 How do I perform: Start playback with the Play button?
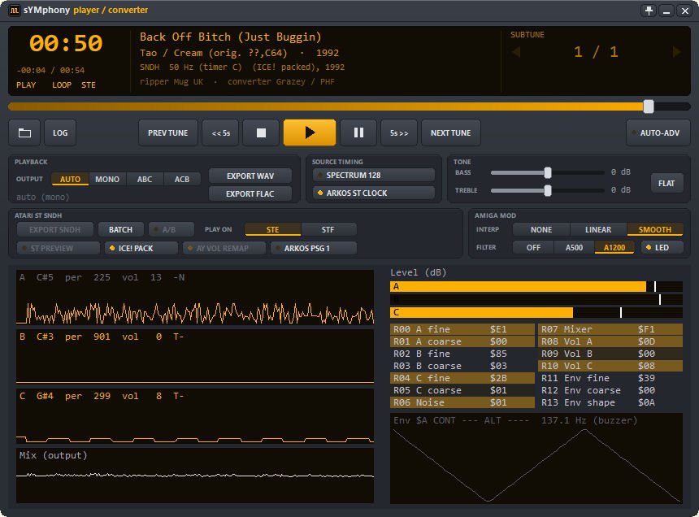click(310, 133)
